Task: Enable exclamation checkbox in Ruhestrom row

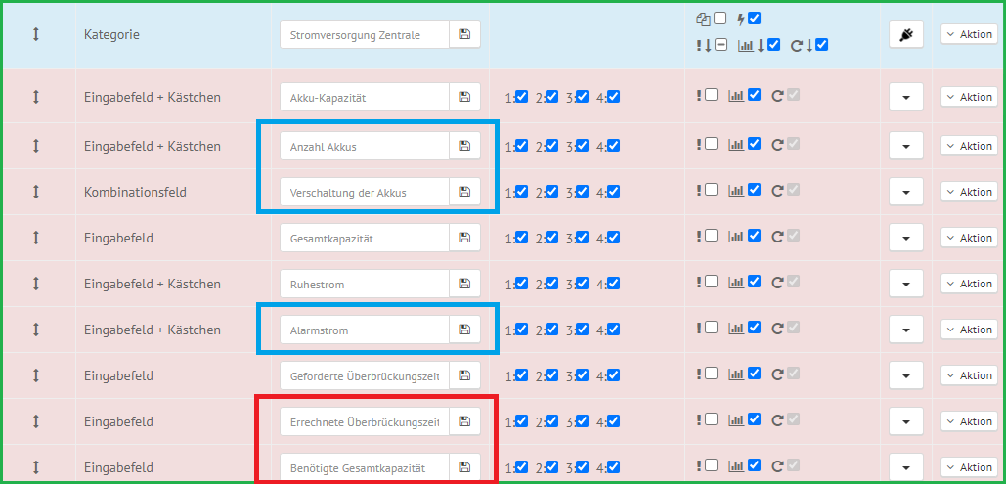Action: (x=711, y=282)
